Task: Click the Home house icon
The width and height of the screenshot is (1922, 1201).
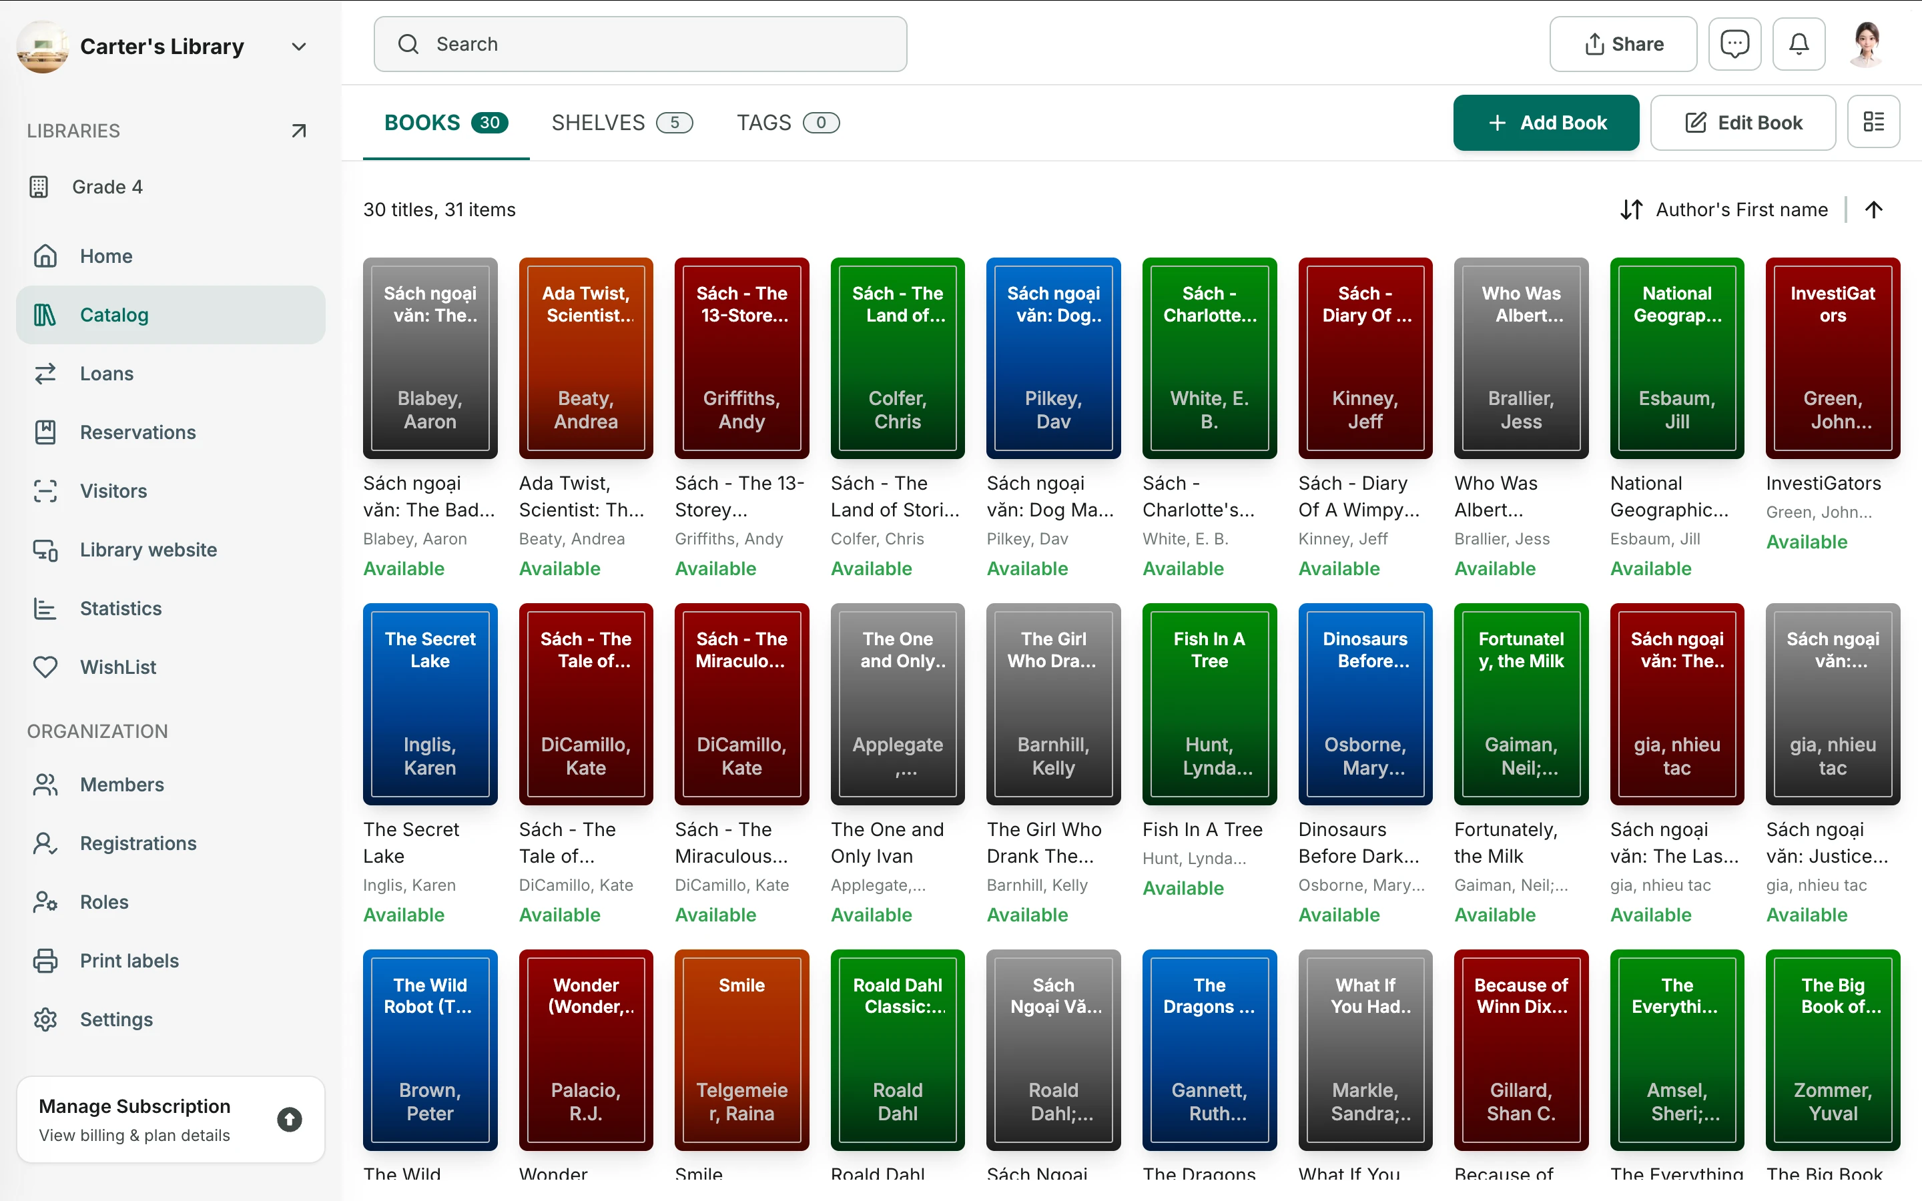Action: click(45, 256)
